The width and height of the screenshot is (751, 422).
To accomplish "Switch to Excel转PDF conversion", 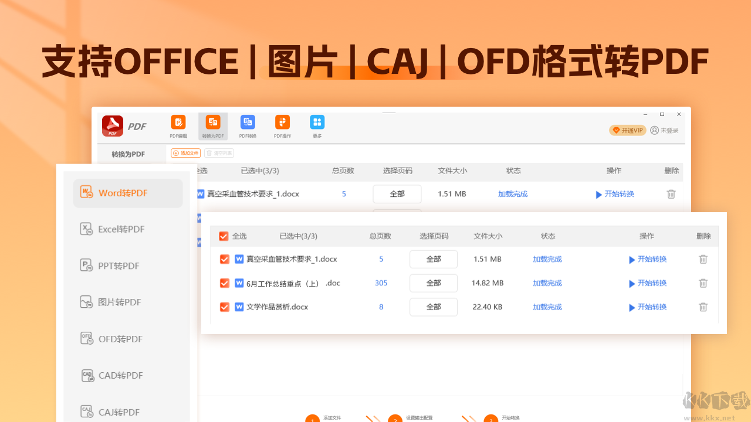I will [x=111, y=229].
